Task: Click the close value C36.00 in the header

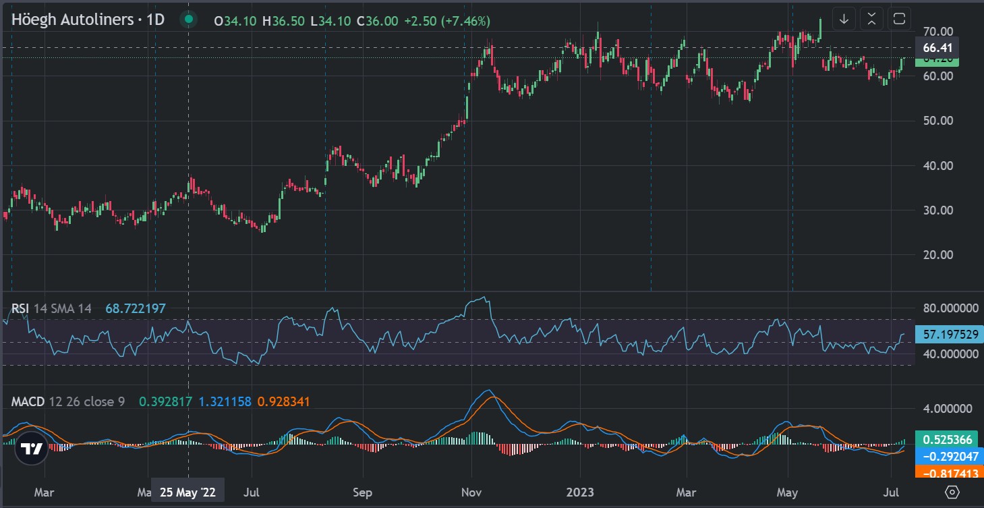Action: pos(377,21)
